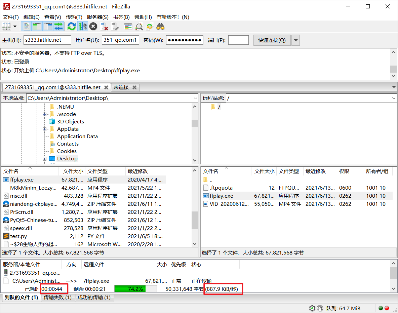Select local file test.py
398x313 pixels.
click(x=84, y=236)
